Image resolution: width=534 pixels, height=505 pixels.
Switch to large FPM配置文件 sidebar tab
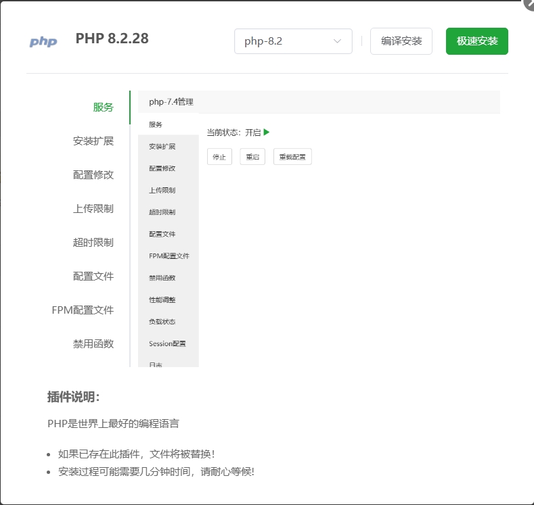point(83,310)
